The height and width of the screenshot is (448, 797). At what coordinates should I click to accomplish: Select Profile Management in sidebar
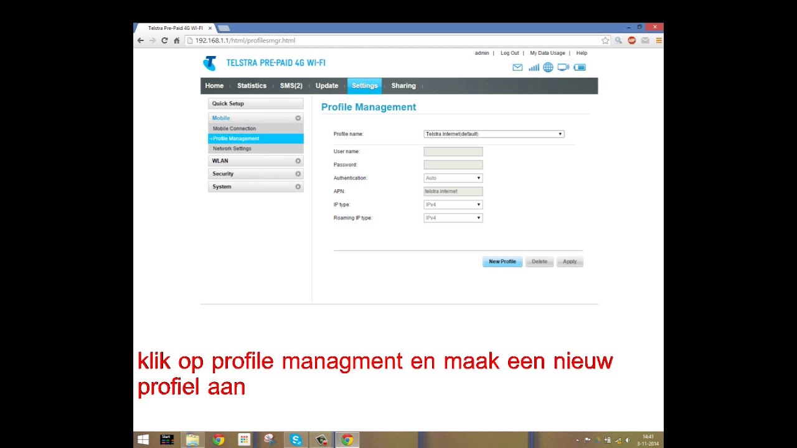256,138
